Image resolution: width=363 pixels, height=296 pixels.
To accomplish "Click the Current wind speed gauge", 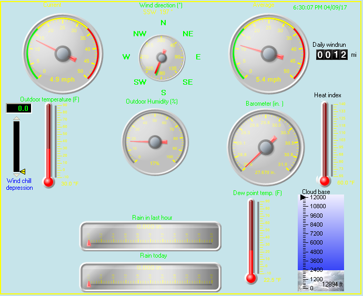I will click(63, 54).
